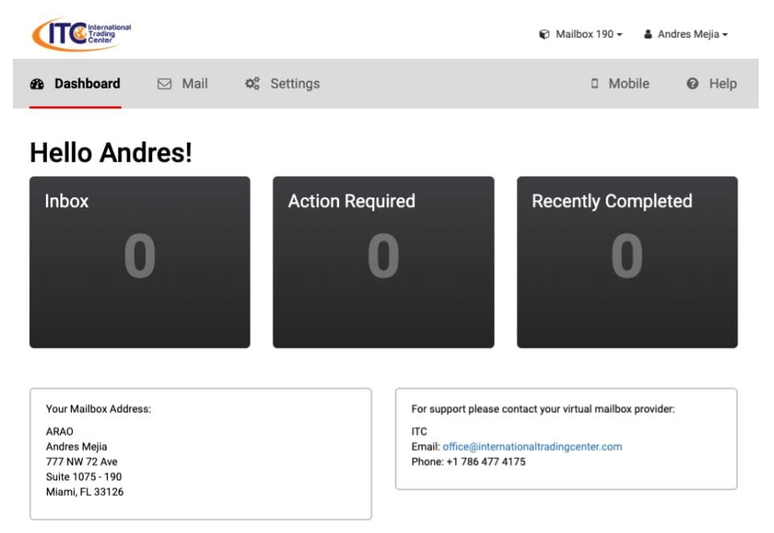The width and height of the screenshot is (774, 533).
Task: Click the 'Miami, FL 33126' line
Action: [x=85, y=492]
